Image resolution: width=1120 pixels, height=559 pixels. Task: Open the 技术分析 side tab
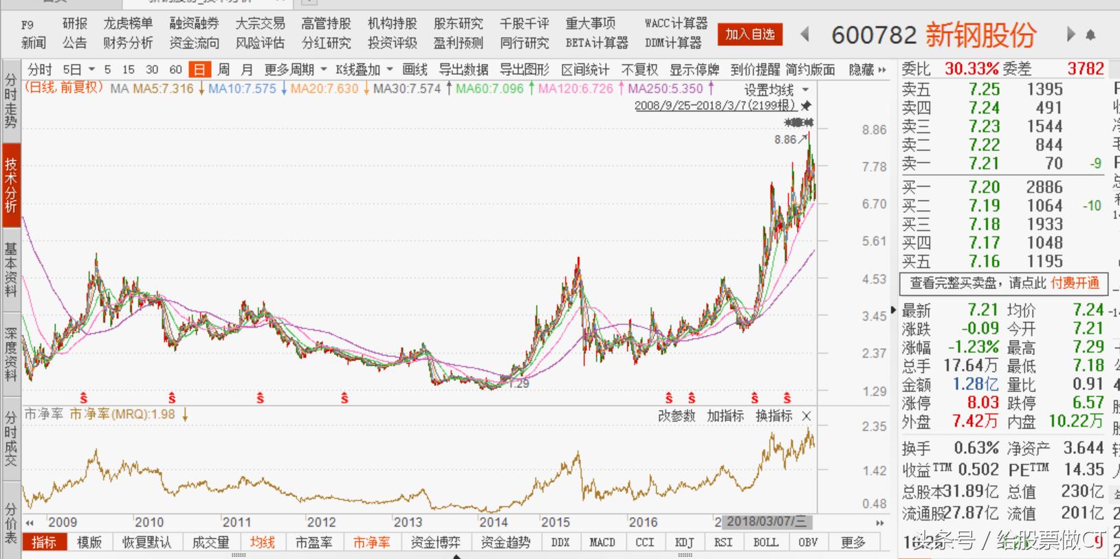click(10, 186)
